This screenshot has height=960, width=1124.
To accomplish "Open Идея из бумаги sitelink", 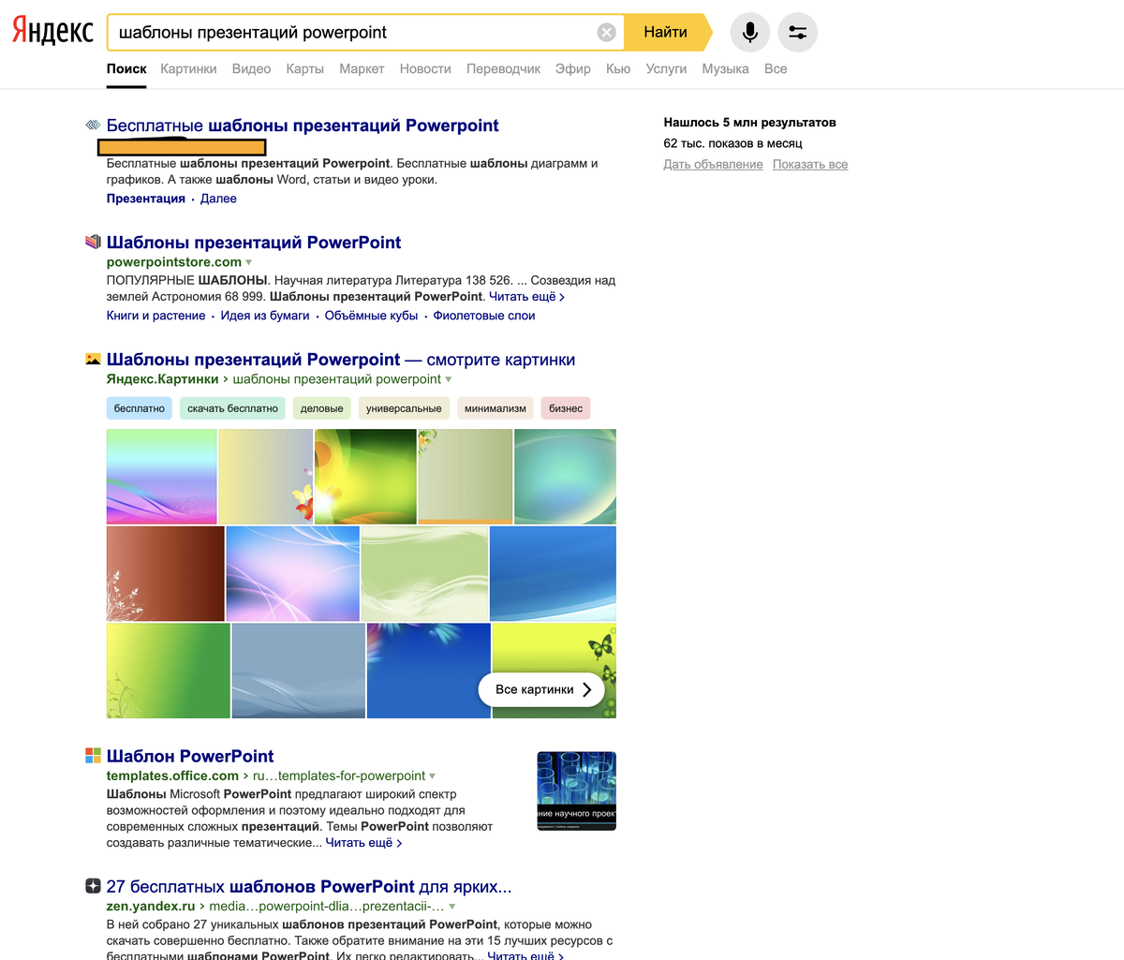I will pos(265,316).
